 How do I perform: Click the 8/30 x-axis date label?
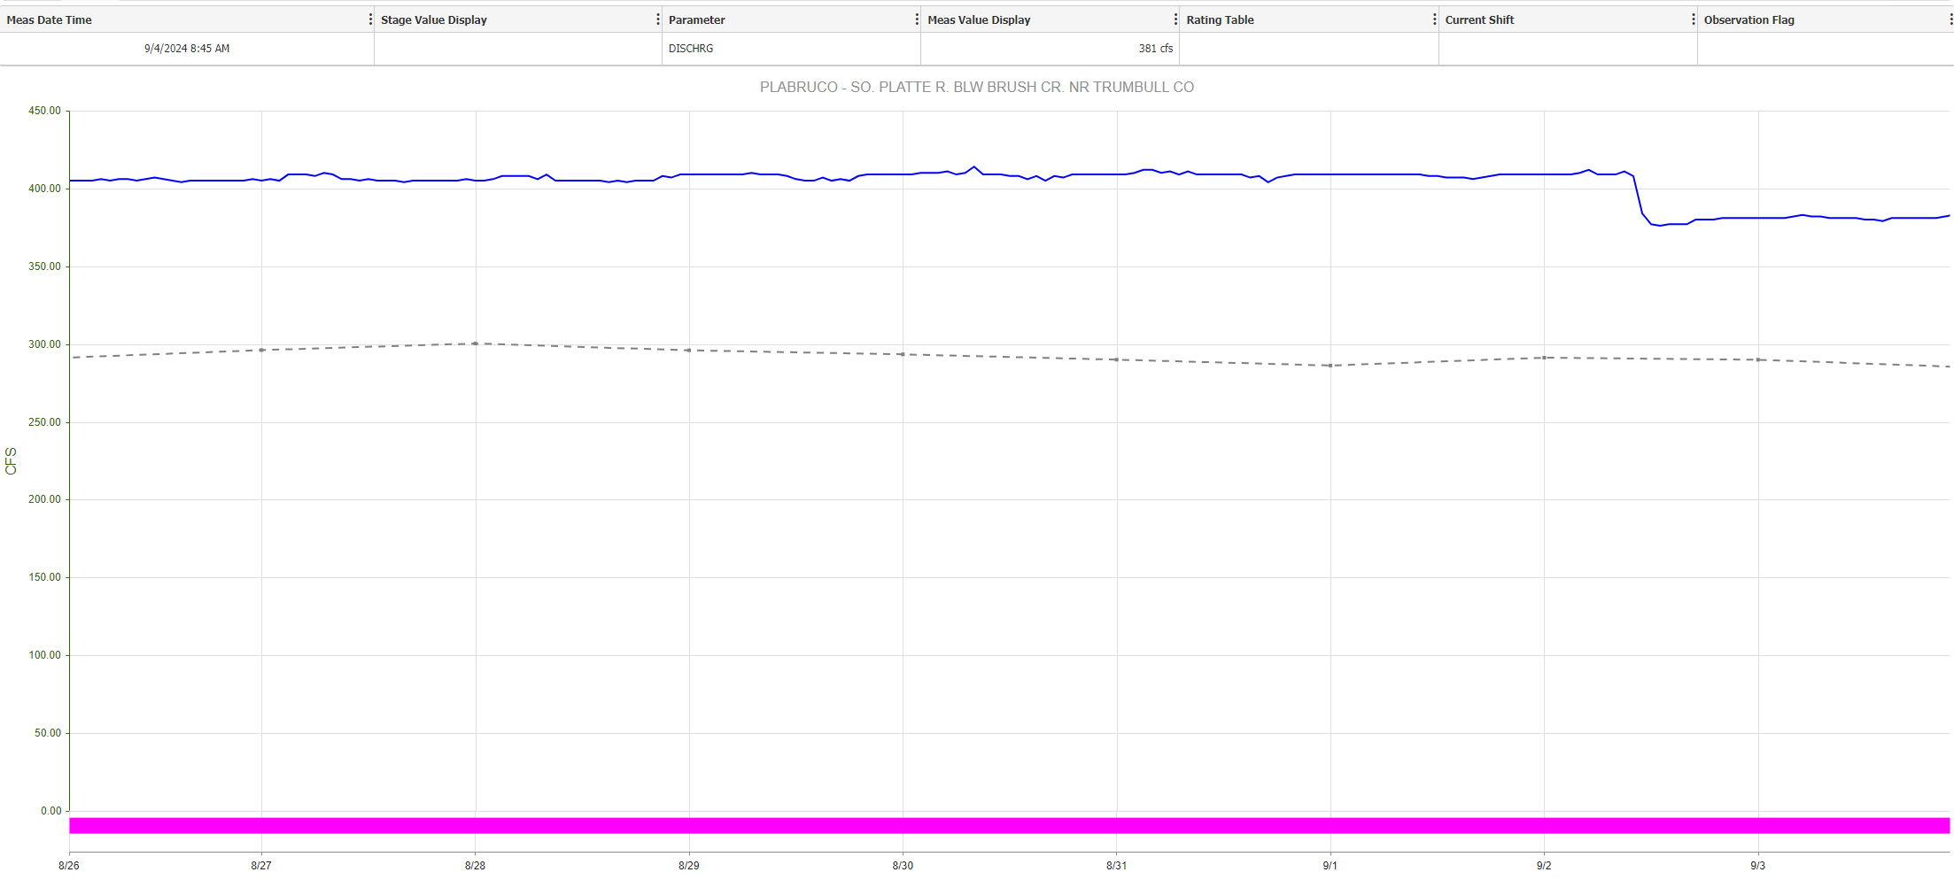[x=903, y=866]
